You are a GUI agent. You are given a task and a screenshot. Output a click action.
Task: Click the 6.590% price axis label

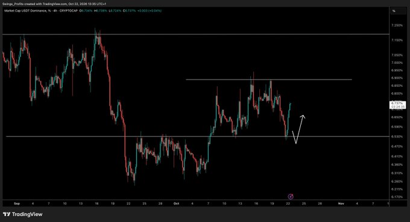(x=397, y=127)
